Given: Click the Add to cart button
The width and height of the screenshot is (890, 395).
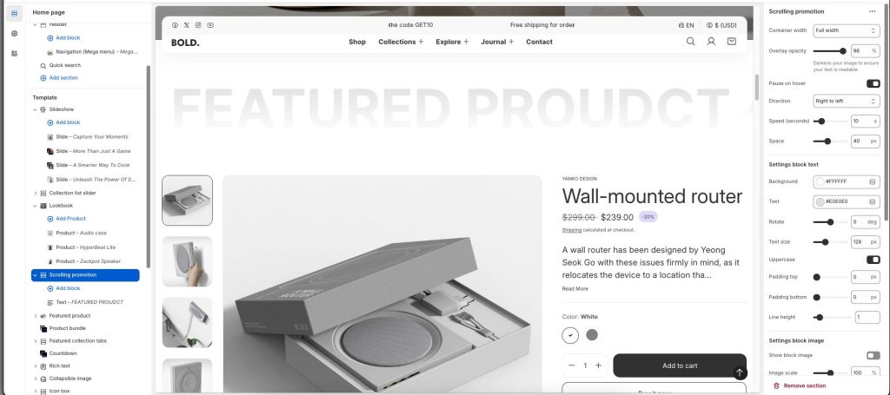Looking at the screenshot, I should click(x=680, y=365).
